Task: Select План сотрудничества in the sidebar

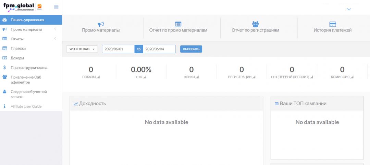Action: (x=29, y=68)
